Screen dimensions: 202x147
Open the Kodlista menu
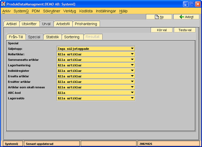[x=86, y=11]
